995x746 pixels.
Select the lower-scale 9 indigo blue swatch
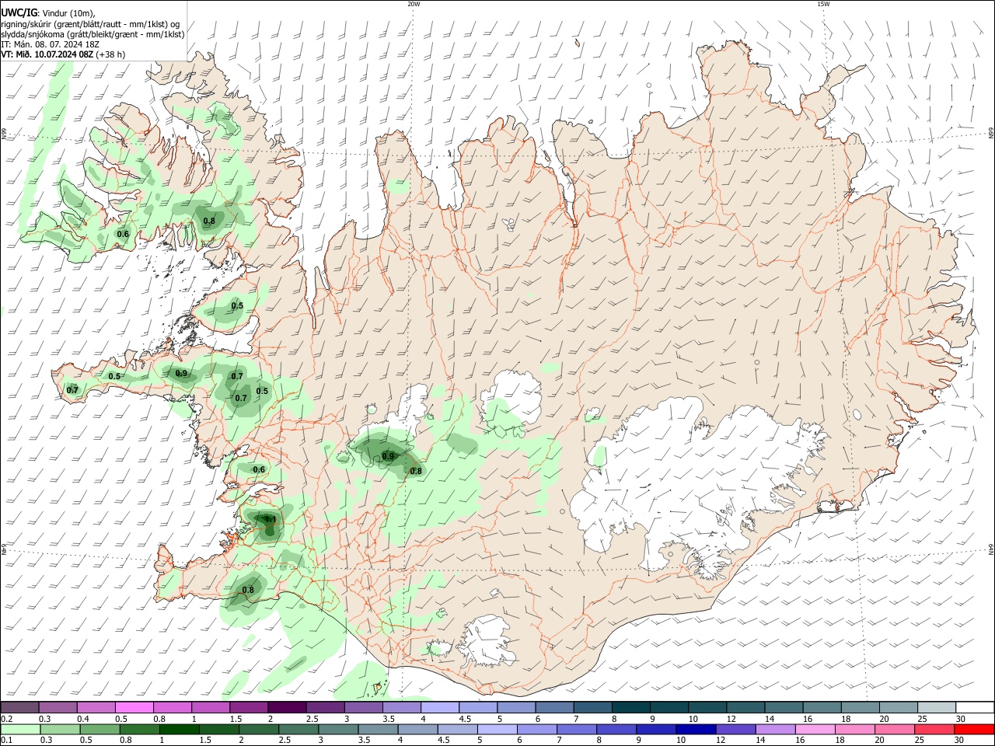tap(657, 730)
